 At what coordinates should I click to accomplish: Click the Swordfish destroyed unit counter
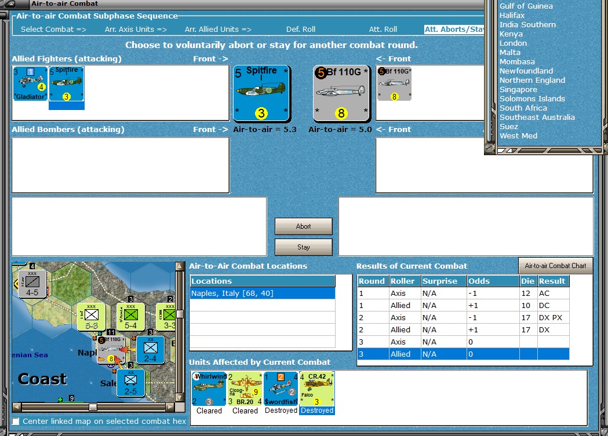tap(281, 389)
